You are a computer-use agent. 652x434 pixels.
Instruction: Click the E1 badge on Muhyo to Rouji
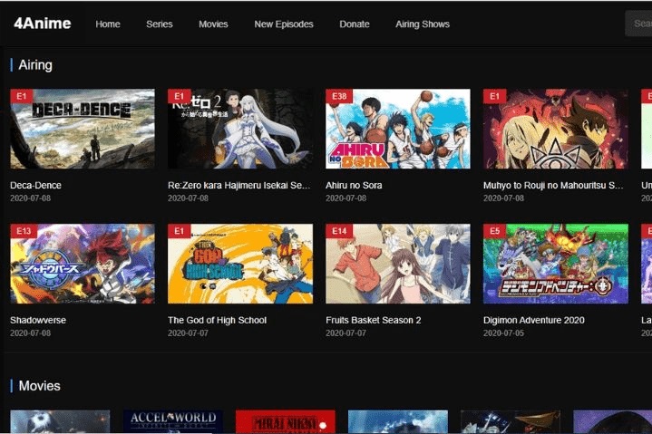point(494,96)
